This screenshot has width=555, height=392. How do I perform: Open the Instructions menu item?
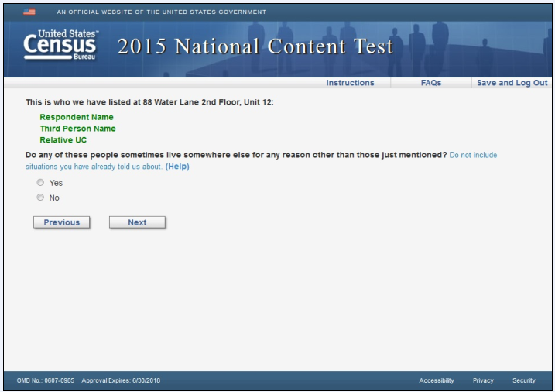tap(350, 83)
